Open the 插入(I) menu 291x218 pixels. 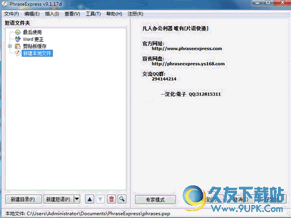pyautogui.click(x=52, y=14)
